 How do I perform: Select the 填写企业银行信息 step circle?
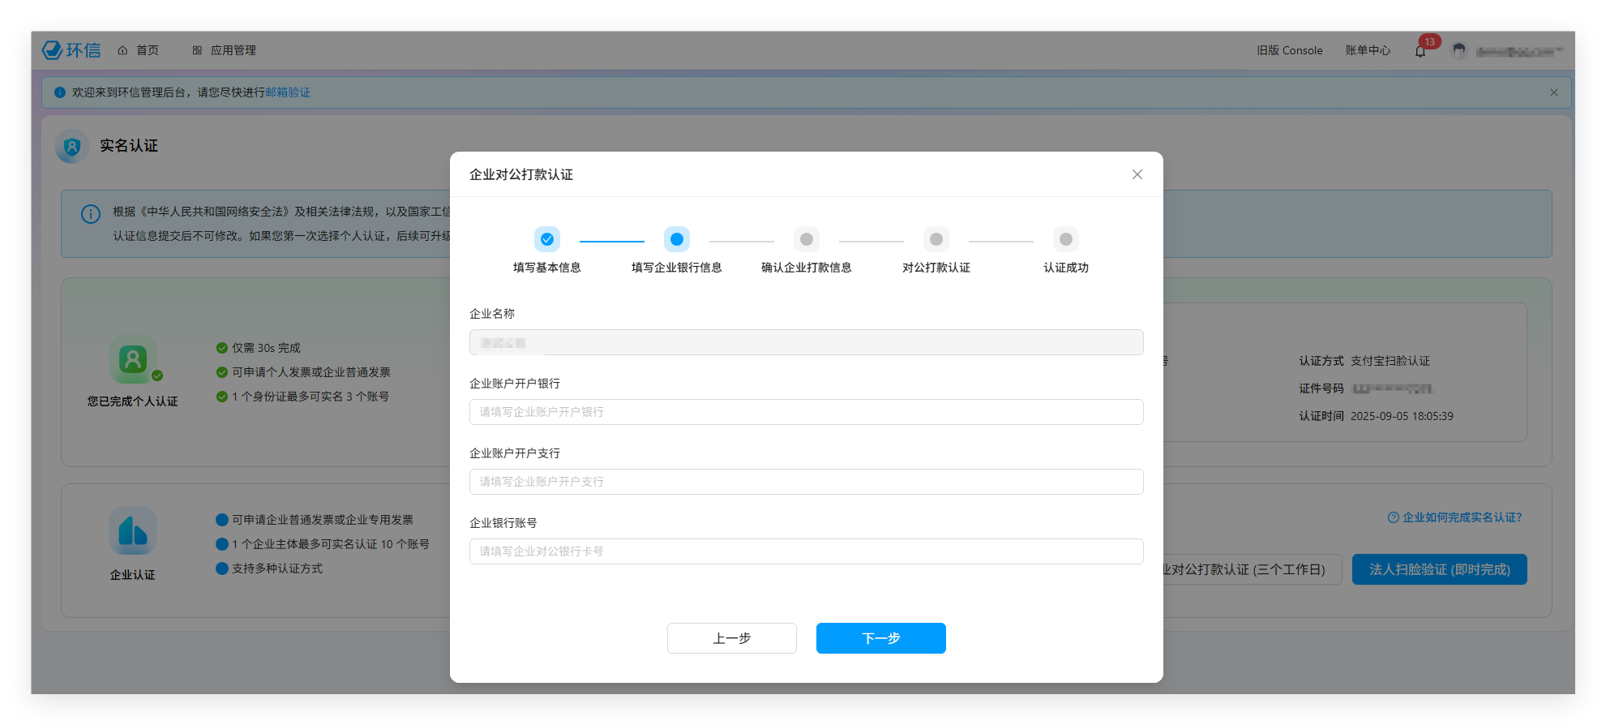point(677,239)
